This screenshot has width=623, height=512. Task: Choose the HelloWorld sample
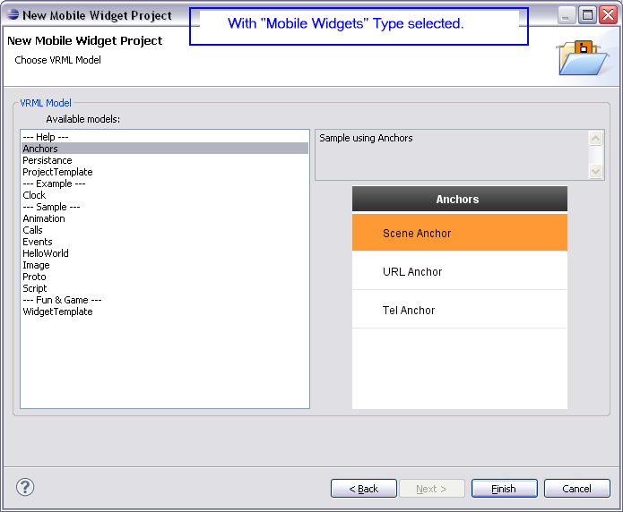pyautogui.click(x=165, y=253)
